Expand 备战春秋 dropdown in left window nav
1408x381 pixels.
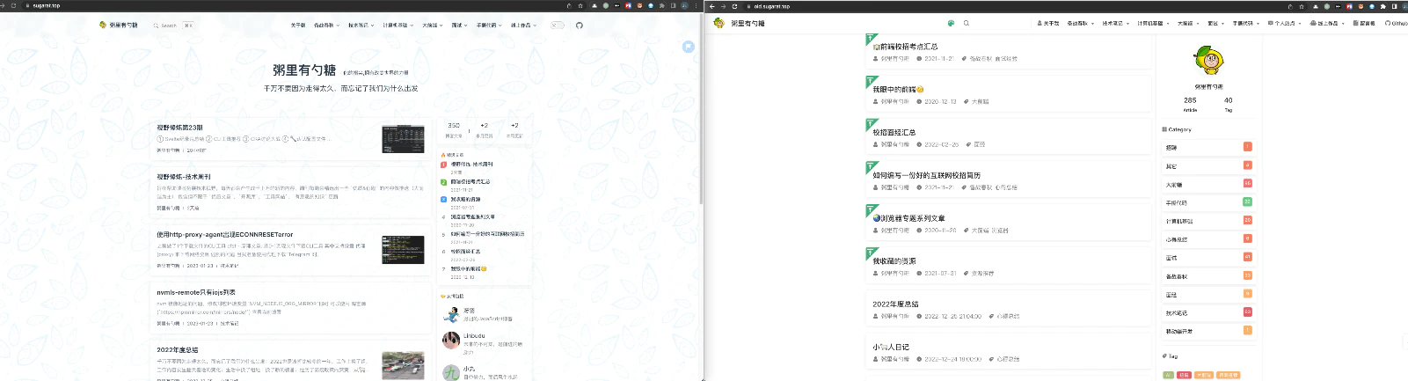326,26
